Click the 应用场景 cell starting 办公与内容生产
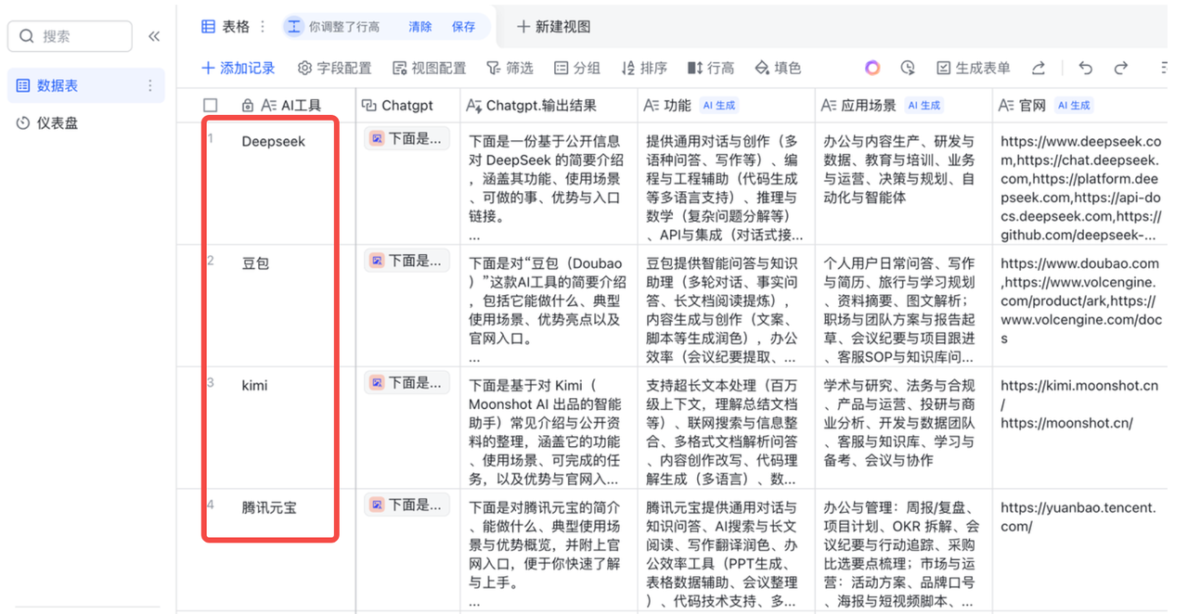The image size is (1188, 614). click(x=904, y=183)
